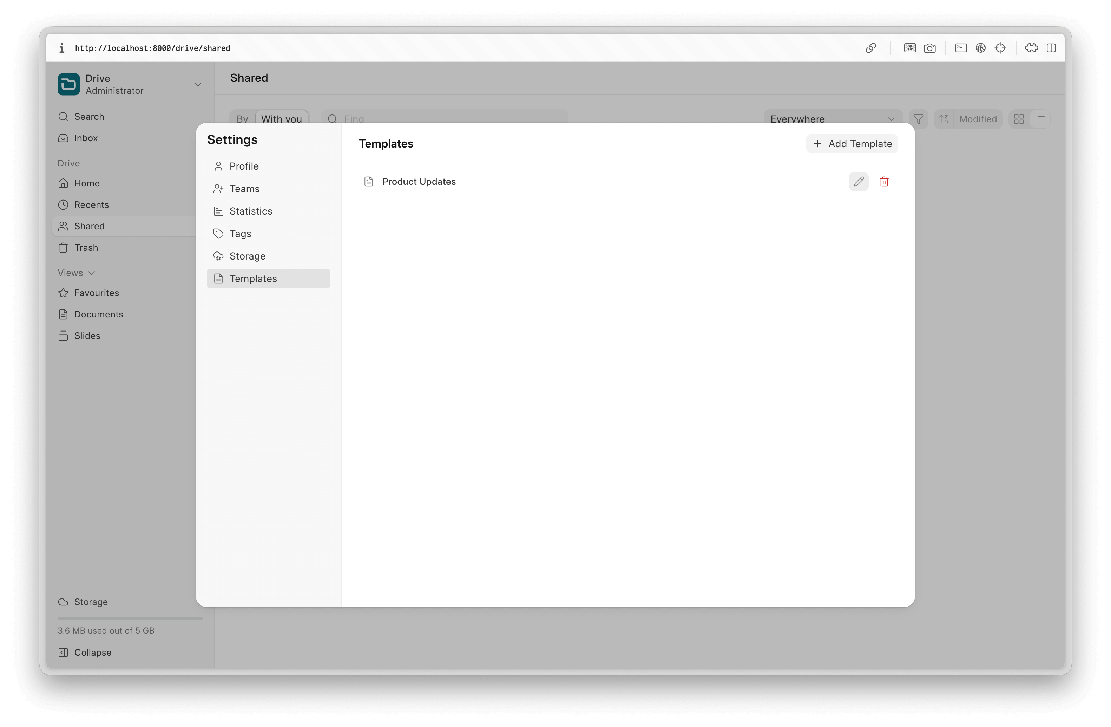Click the camera screenshot icon in the browser toolbar
Screen dimensions: 1111x727
click(x=929, y=48)
